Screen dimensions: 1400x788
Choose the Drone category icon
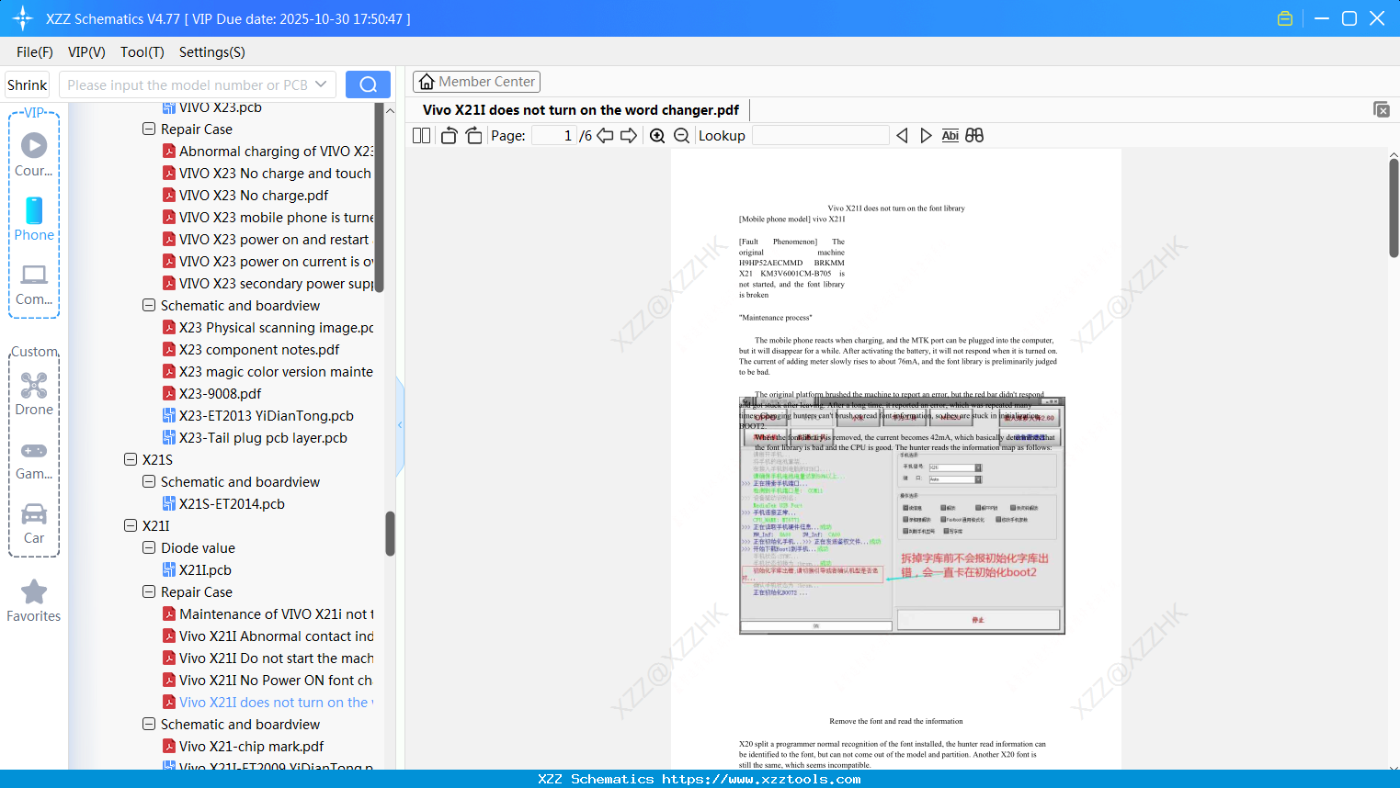(34, 394)
